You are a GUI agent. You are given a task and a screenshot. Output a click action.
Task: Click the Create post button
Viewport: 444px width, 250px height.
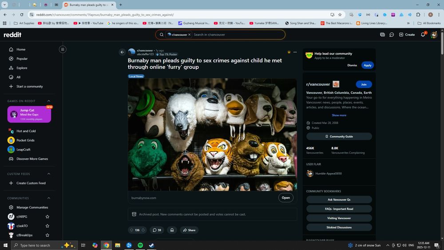point(407,35)
